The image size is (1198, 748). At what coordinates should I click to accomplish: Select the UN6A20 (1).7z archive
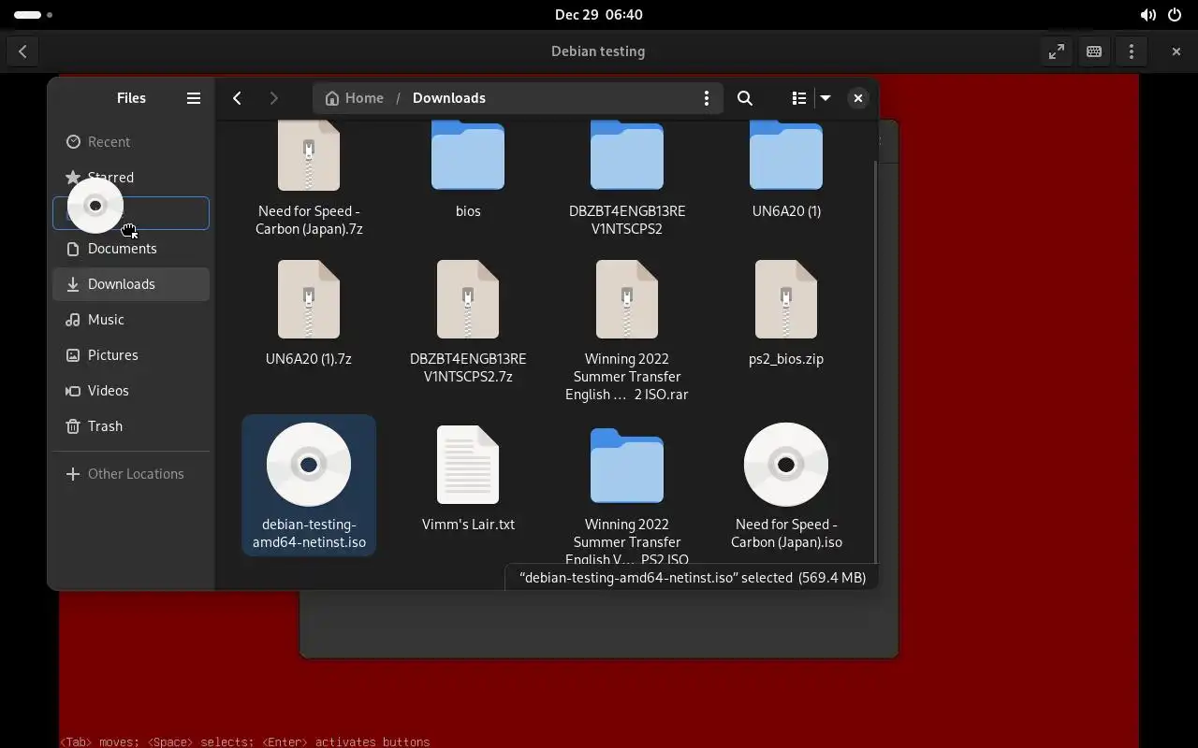(309, 313)
